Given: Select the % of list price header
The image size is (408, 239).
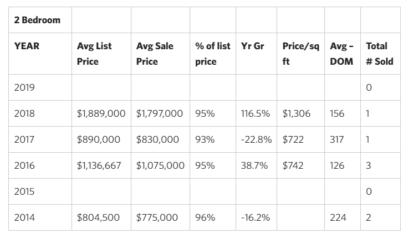Looking at the screenshot, I should pos(213,54).
